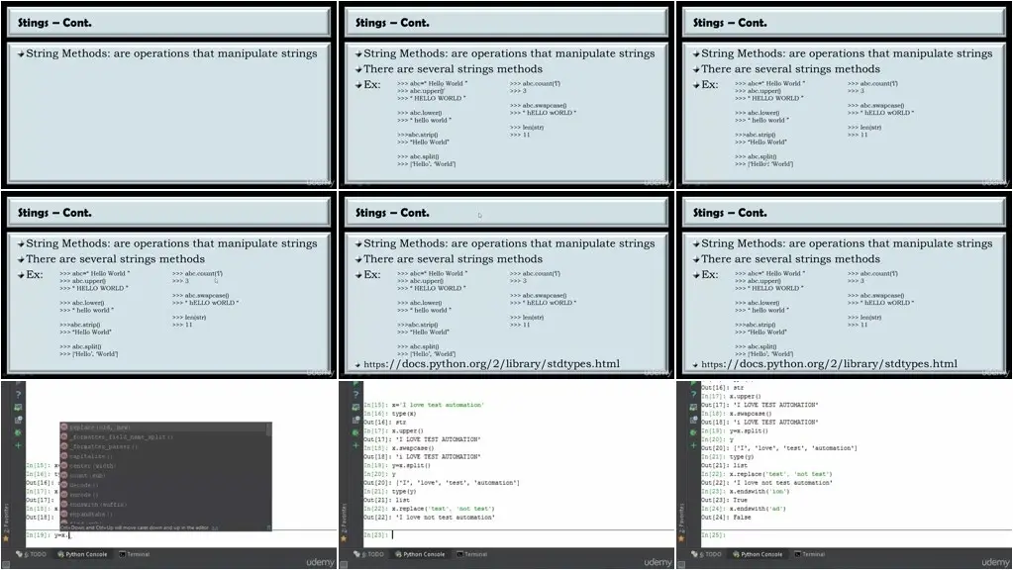Choose count(sub) in the autocomplete popup
Viewport: 1013px width, 570px height.
coord(164,476)
